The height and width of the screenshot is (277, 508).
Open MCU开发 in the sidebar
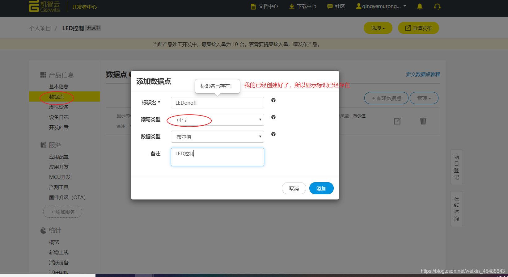[x=60, y=177]
